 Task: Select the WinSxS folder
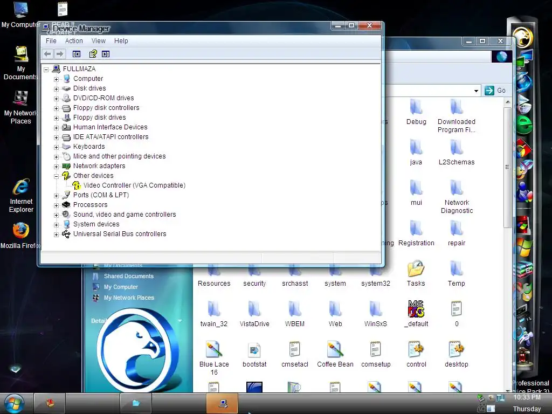pyautogui.click(x=376, y=314)
